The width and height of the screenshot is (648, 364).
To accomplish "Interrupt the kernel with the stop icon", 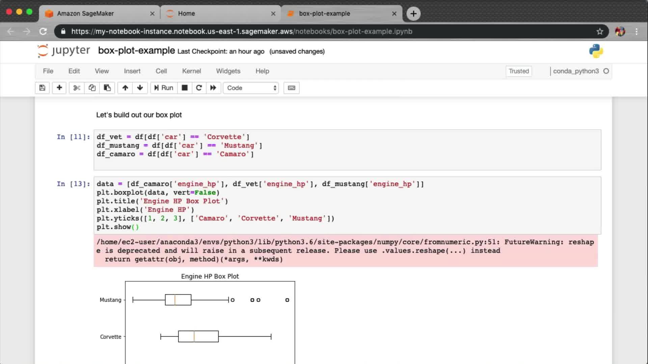I will [185, 88].
